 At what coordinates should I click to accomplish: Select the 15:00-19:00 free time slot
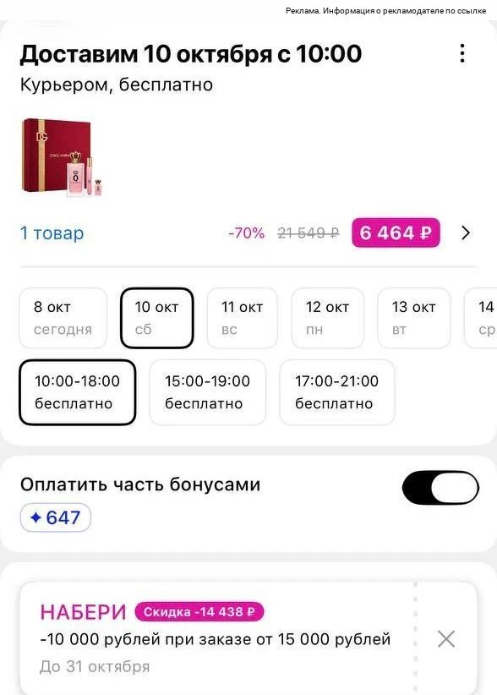207,392
